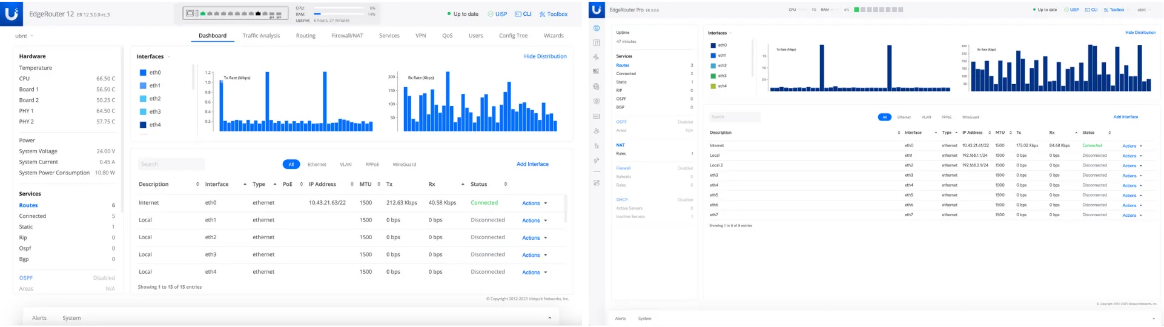This screenshot has width=1164, height=327.
Task: Open Actions dropdown for eth7 in EdgeRouter Pro
Action: tap(1132, 216)
